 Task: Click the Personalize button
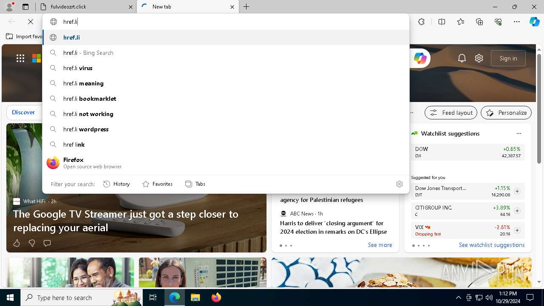tap(506, 113)
